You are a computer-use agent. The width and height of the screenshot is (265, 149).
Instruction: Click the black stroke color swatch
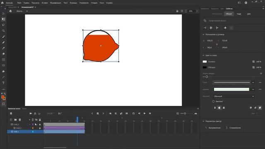(x=205, y=67)
